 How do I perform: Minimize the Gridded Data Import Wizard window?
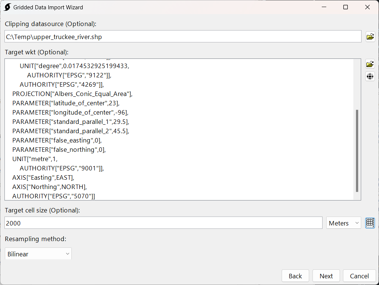pos(324,7)
